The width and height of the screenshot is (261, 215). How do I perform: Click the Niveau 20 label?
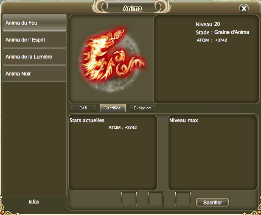208,24
